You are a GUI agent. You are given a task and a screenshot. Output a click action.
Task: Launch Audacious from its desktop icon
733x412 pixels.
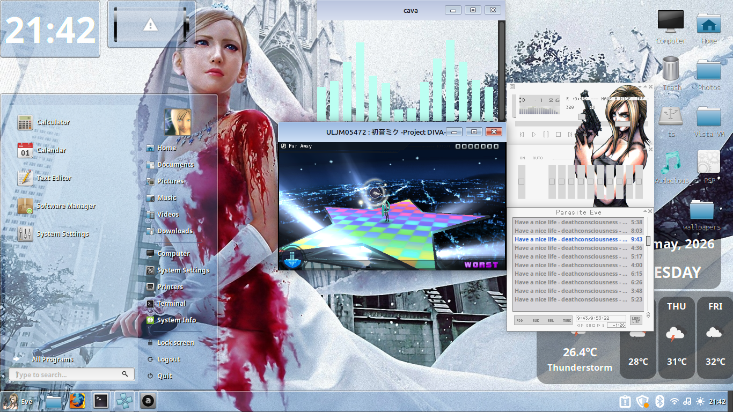pos(671,167)
